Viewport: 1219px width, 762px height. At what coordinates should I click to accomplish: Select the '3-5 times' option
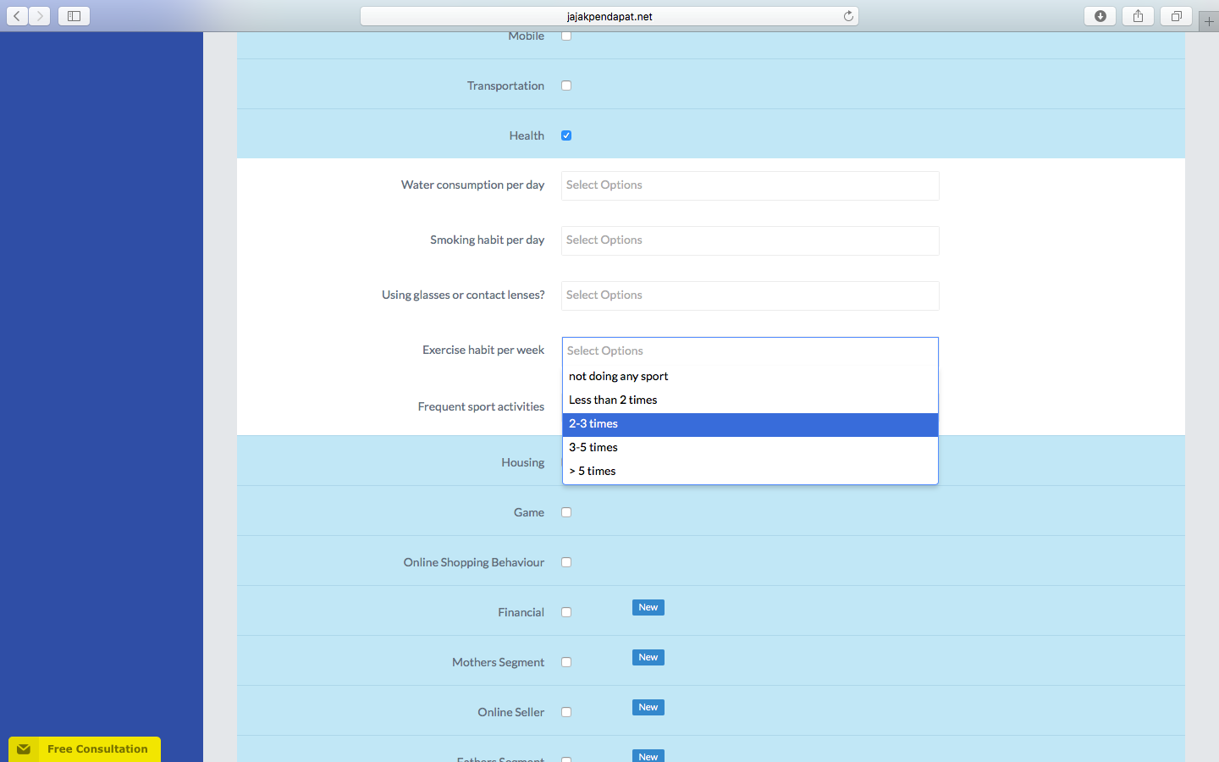tap(750, 447)
